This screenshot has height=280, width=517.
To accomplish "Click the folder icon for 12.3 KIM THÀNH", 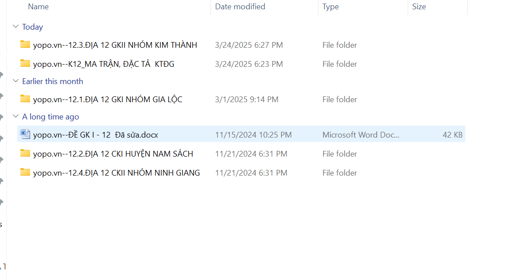I will (x=25, y=45).
